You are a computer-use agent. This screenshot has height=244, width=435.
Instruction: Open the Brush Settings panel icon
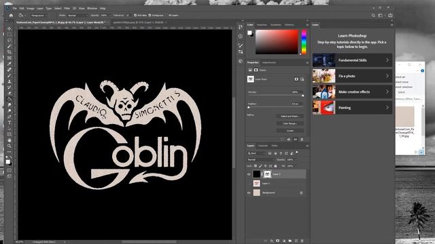240,45
